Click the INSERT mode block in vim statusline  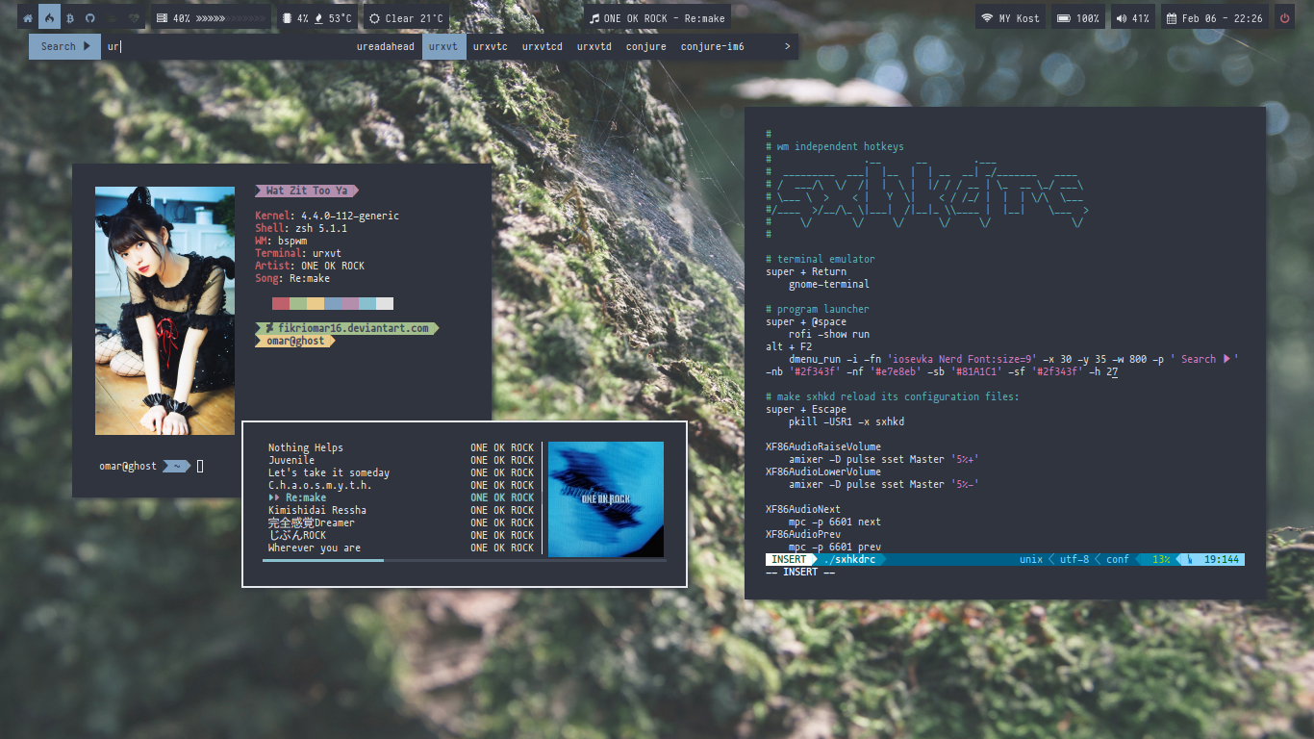pyautogui.click(x=791, y=559)
